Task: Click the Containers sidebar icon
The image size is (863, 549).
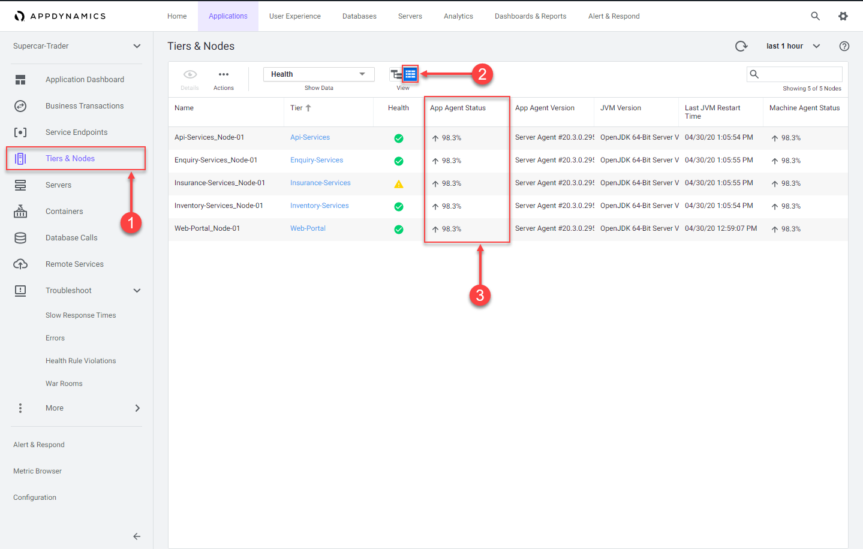Action: [x=20, y=212]
